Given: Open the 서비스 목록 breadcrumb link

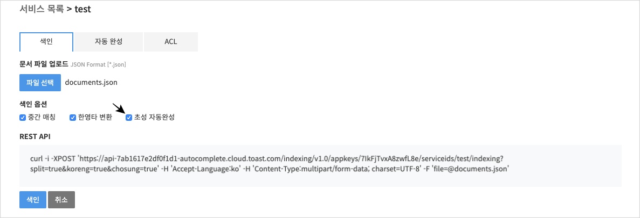Looking at the screenshot, I should [42, 9].
